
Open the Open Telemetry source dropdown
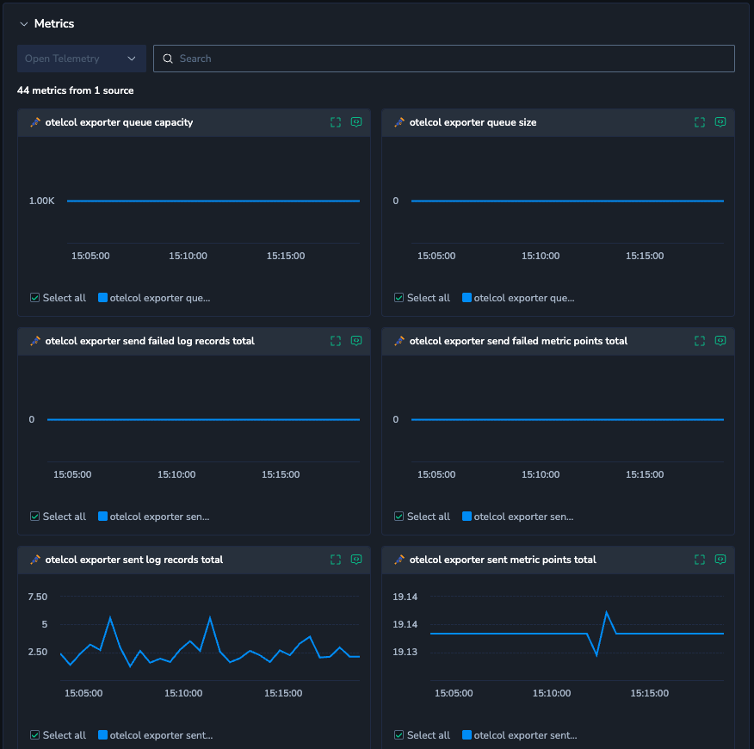click(x=81, y=59)
